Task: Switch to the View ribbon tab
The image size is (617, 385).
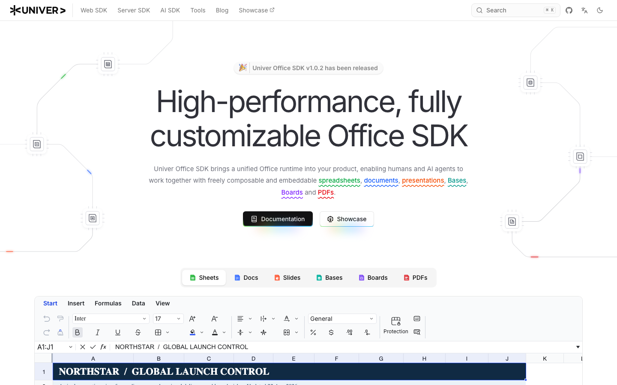Action: tap(162, 303)
